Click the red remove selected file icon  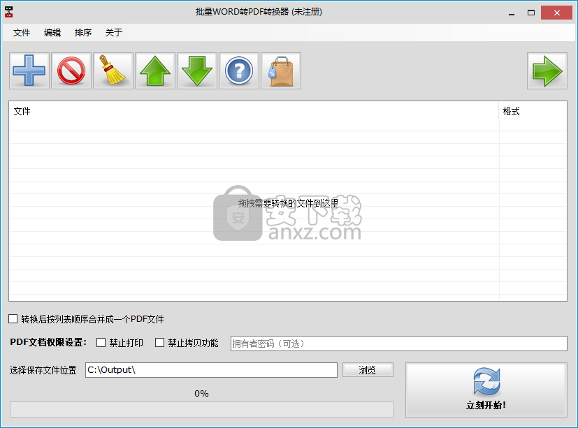pos(71,71)
